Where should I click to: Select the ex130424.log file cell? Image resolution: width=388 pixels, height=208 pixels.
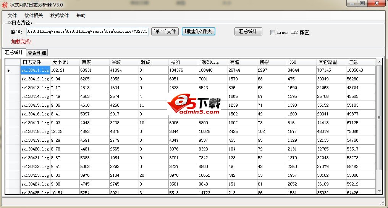pyautogui.click(x=36, y=184)
